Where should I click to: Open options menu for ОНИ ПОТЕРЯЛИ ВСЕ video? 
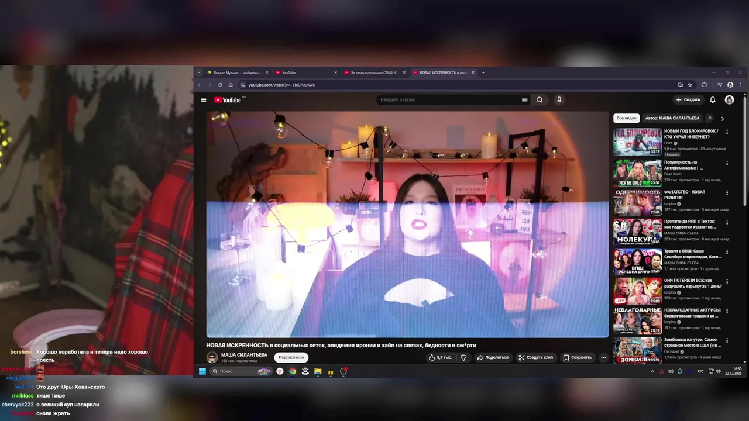coord(727,282)
